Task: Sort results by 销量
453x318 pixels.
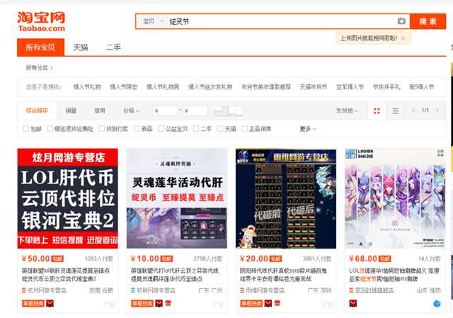Action: [x=71, y=110]
